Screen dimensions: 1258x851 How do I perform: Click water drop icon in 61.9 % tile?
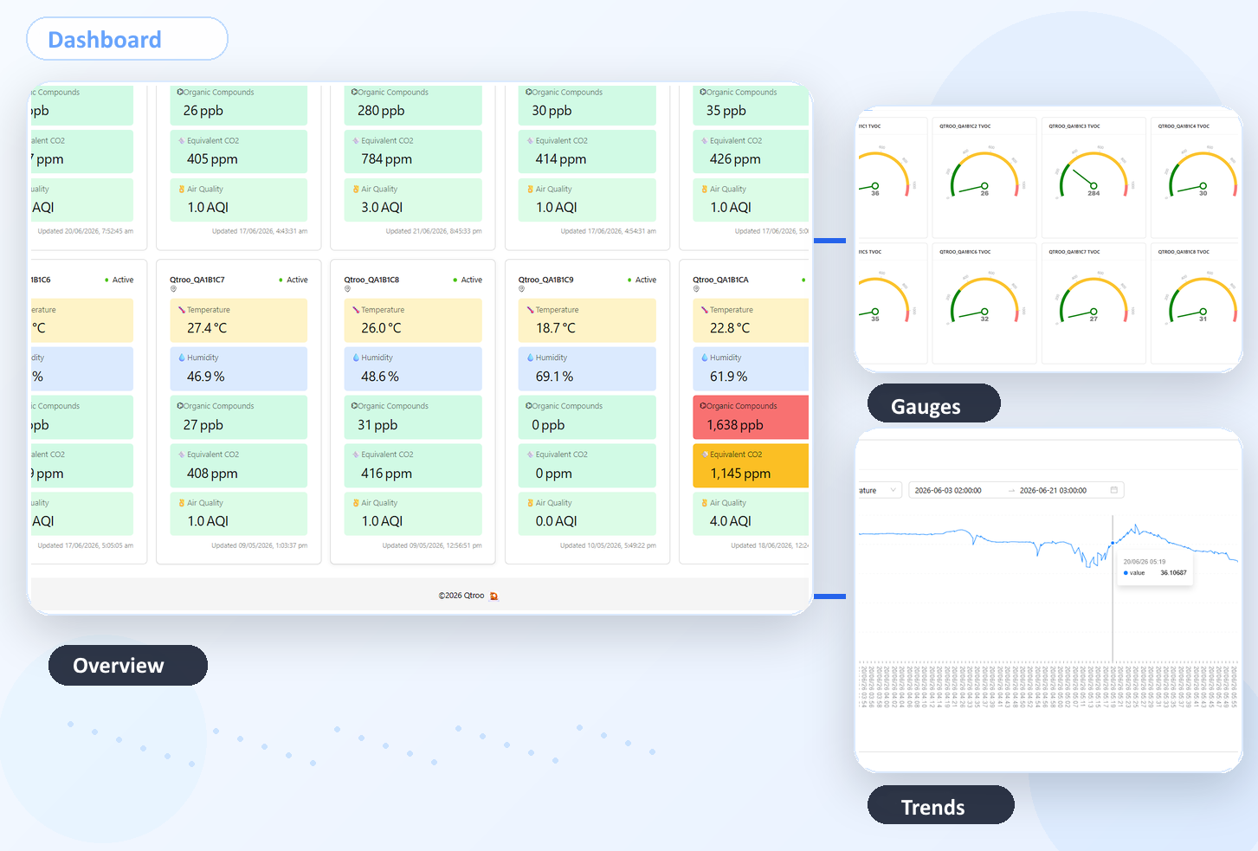click(705, 358)
